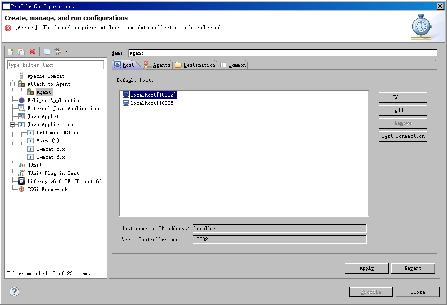Click the Java Application icon
The height and width of the screenshot is (305, 447).
(21, 124)
